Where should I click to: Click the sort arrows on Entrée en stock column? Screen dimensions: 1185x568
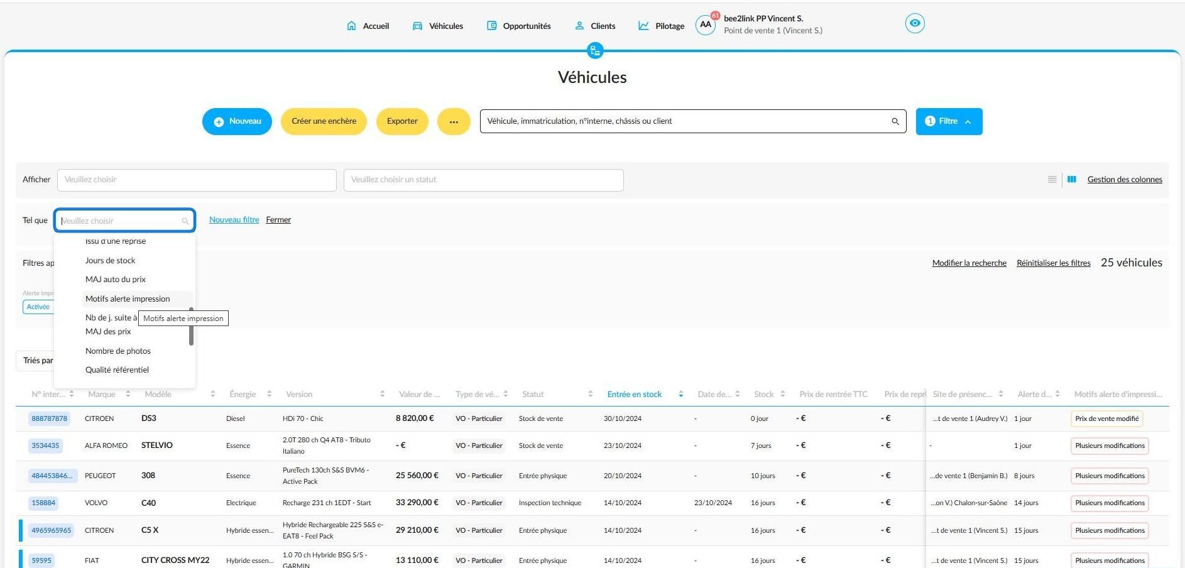coord(680,395)
